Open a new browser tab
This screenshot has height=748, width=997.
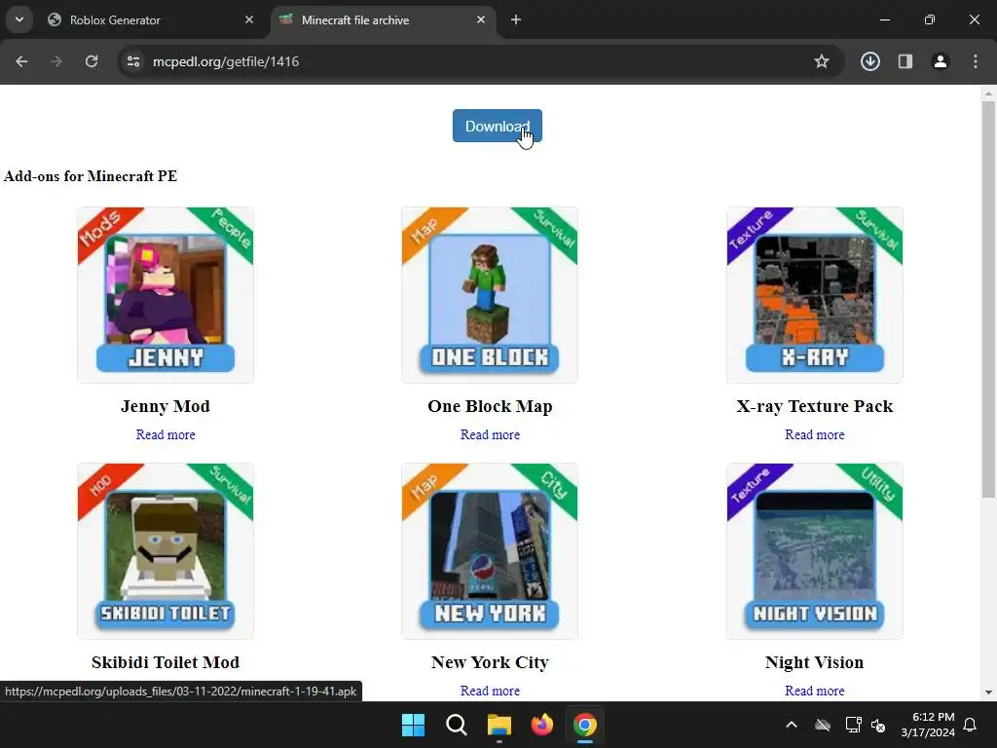click(x=516, y=19)
